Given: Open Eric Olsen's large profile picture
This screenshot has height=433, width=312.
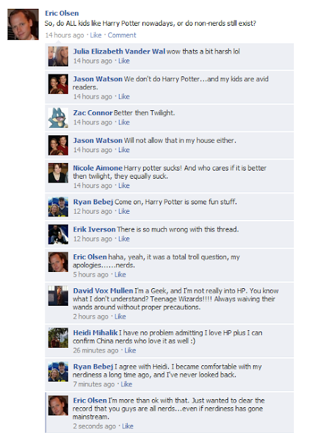Looking at the screenshot, I should 23,24.
